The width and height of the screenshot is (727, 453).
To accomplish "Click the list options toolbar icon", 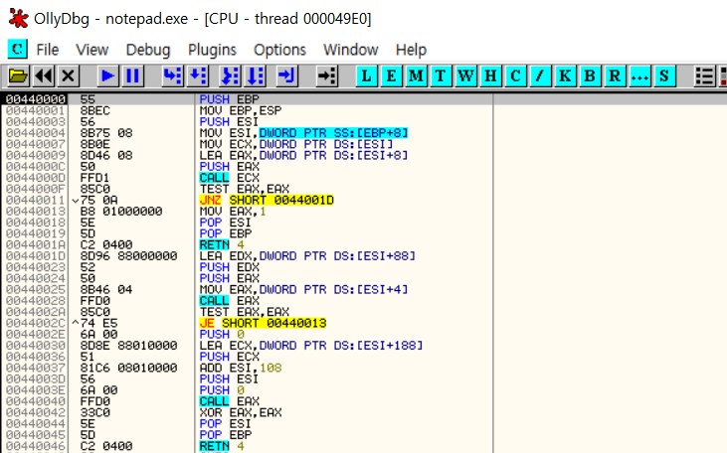I will [x=704, y=75].
